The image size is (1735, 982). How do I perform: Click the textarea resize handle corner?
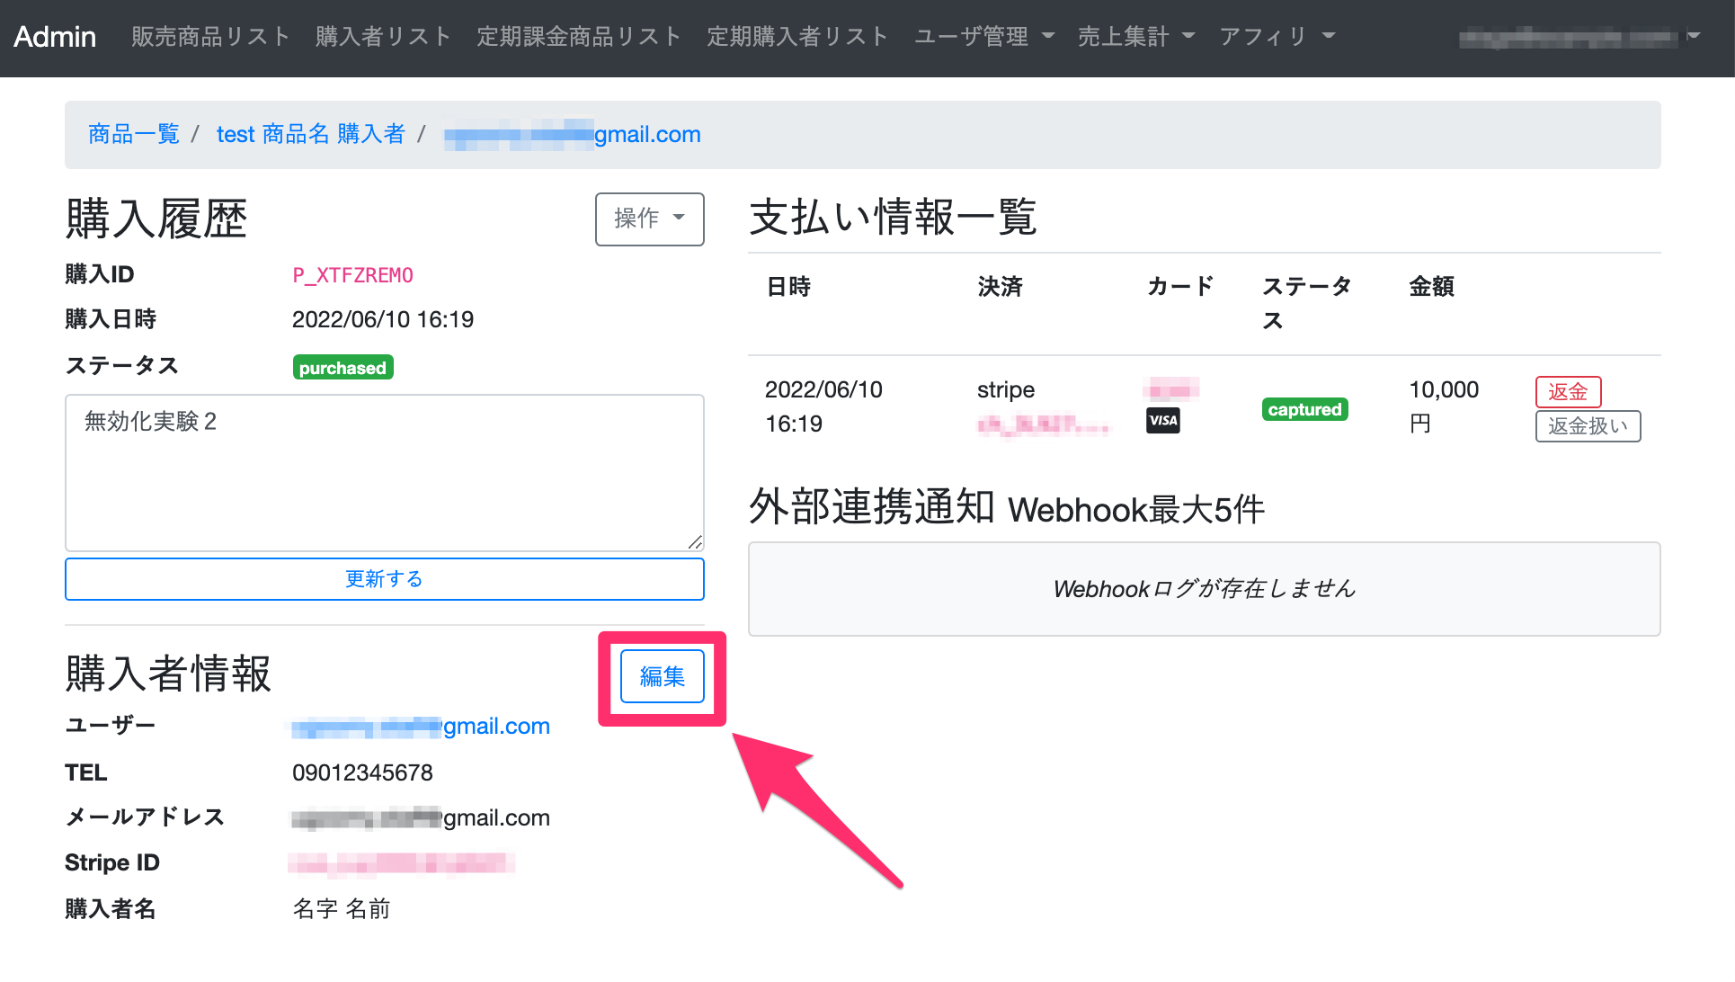click(695, 541)
